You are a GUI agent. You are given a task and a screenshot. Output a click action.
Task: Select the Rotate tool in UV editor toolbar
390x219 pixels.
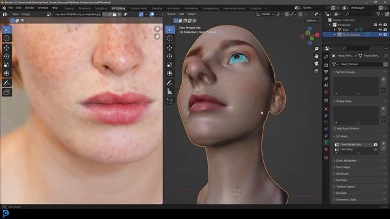7,56
